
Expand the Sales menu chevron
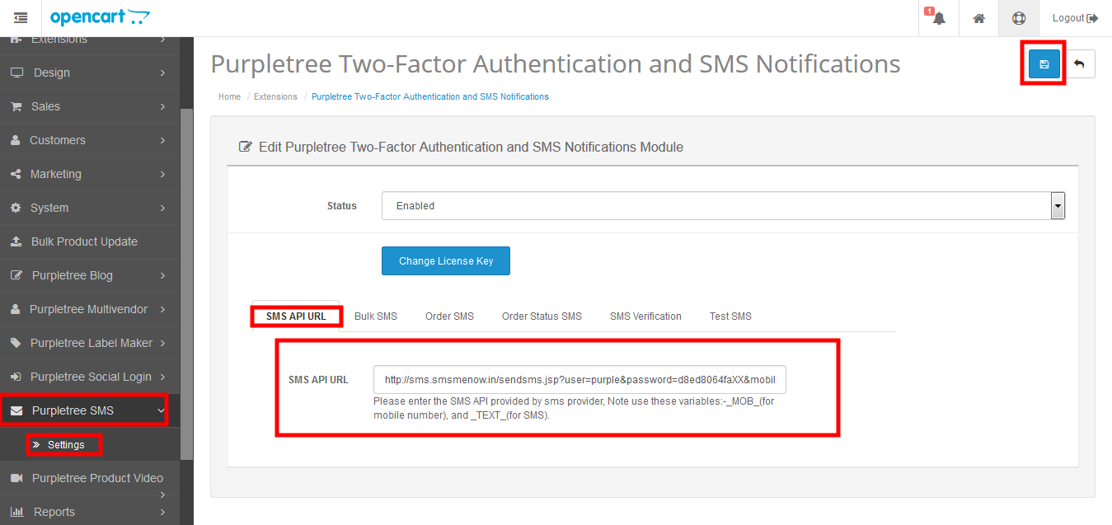tap(163, 106)
